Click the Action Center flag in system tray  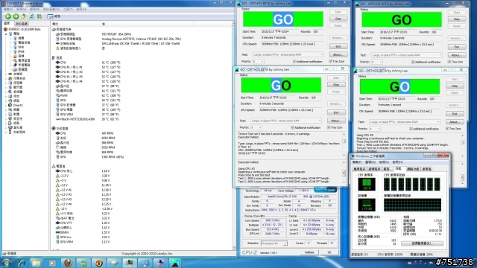(x=432, y=263)
